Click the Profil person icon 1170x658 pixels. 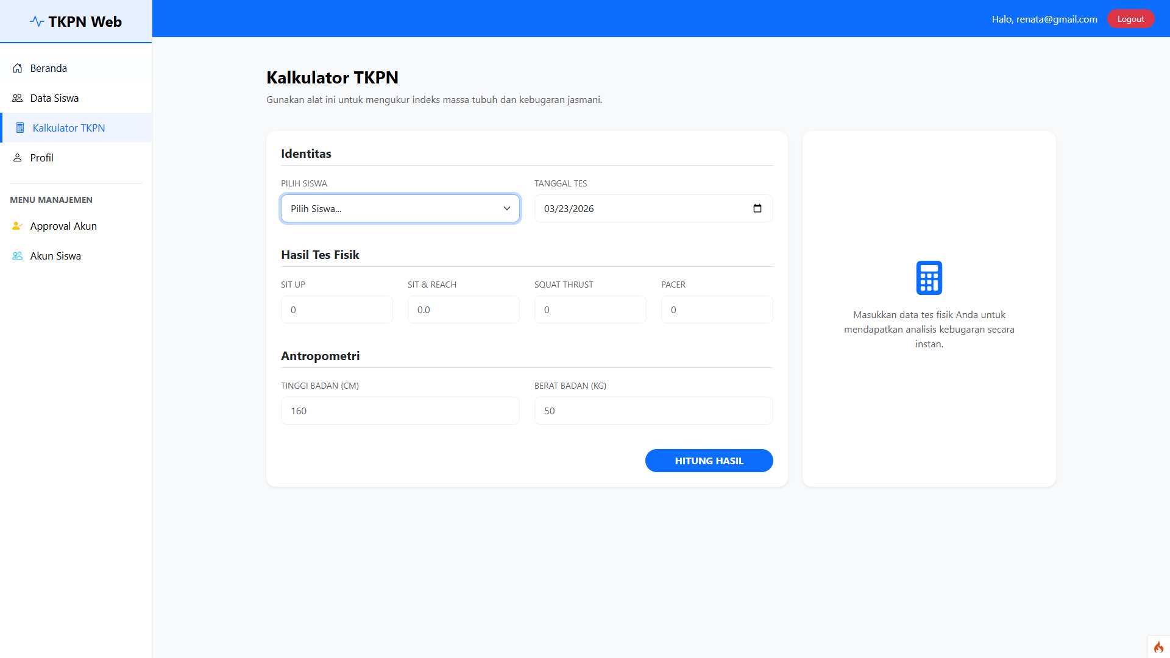click(x=18, y=158)
